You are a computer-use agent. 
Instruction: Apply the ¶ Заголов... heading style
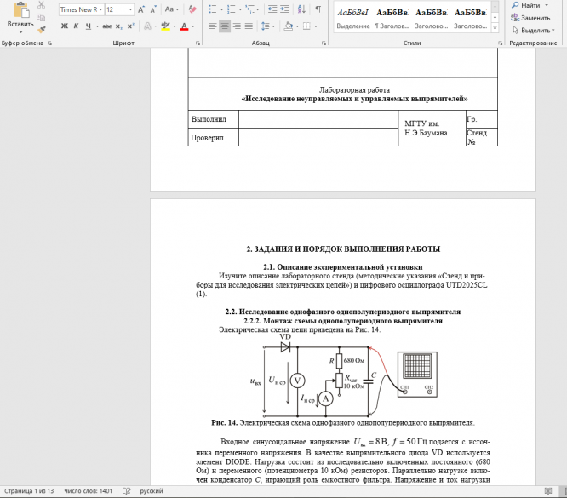click(392, 19)
